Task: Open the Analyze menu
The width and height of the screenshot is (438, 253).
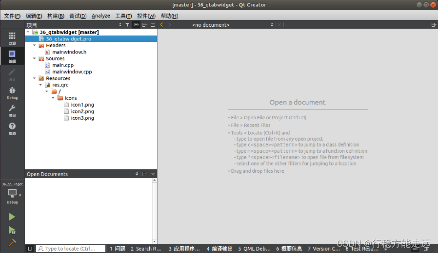Action: coord(100,16)
